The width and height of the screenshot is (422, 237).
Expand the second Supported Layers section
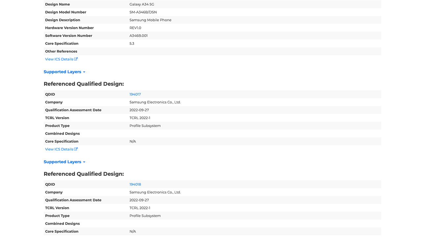(x=62, y=162)
